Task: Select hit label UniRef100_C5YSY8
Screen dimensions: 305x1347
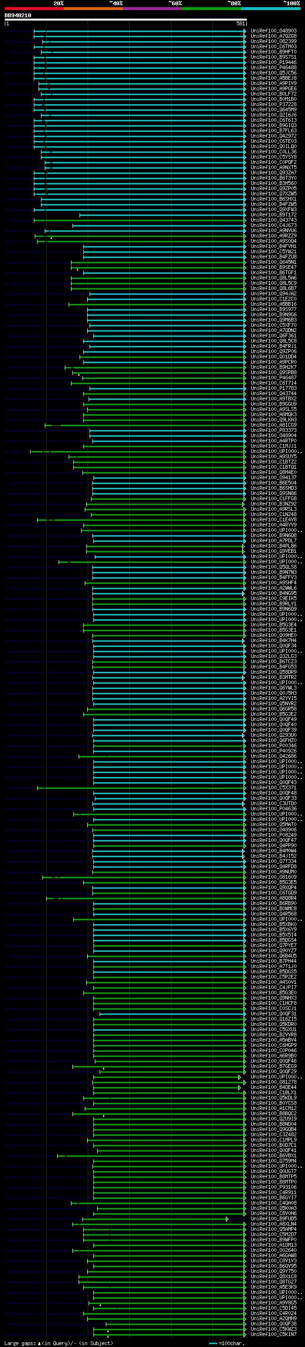Action: pyautogui.click(x=274, y=157)
